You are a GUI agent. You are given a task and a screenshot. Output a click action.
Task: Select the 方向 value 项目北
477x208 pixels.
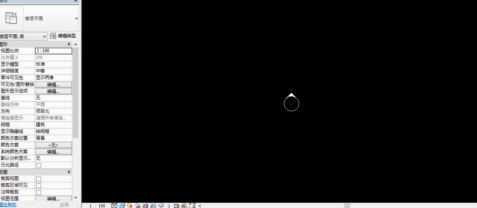tap(53, 111)
